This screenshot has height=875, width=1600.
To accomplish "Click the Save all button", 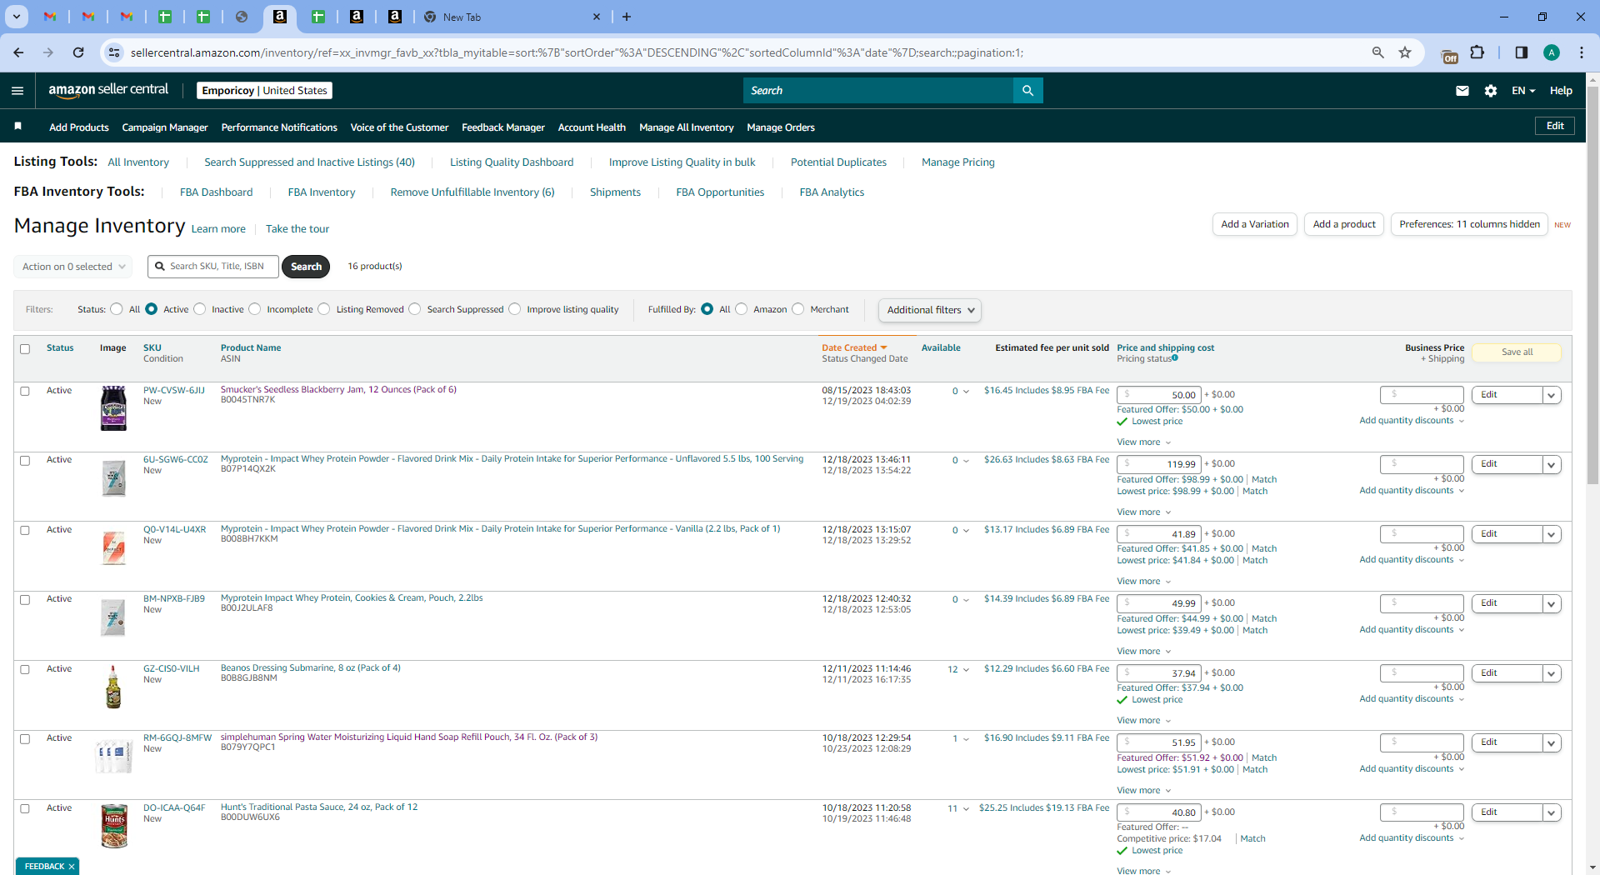I will tap(1517, 352).
